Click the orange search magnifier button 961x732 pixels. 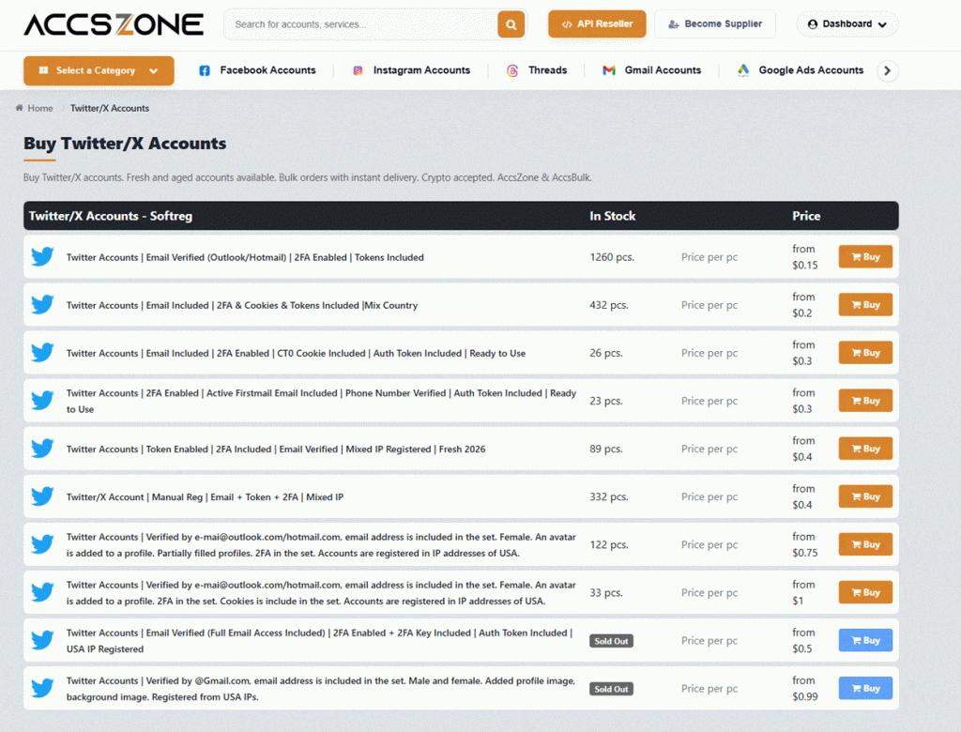[511, 24]
